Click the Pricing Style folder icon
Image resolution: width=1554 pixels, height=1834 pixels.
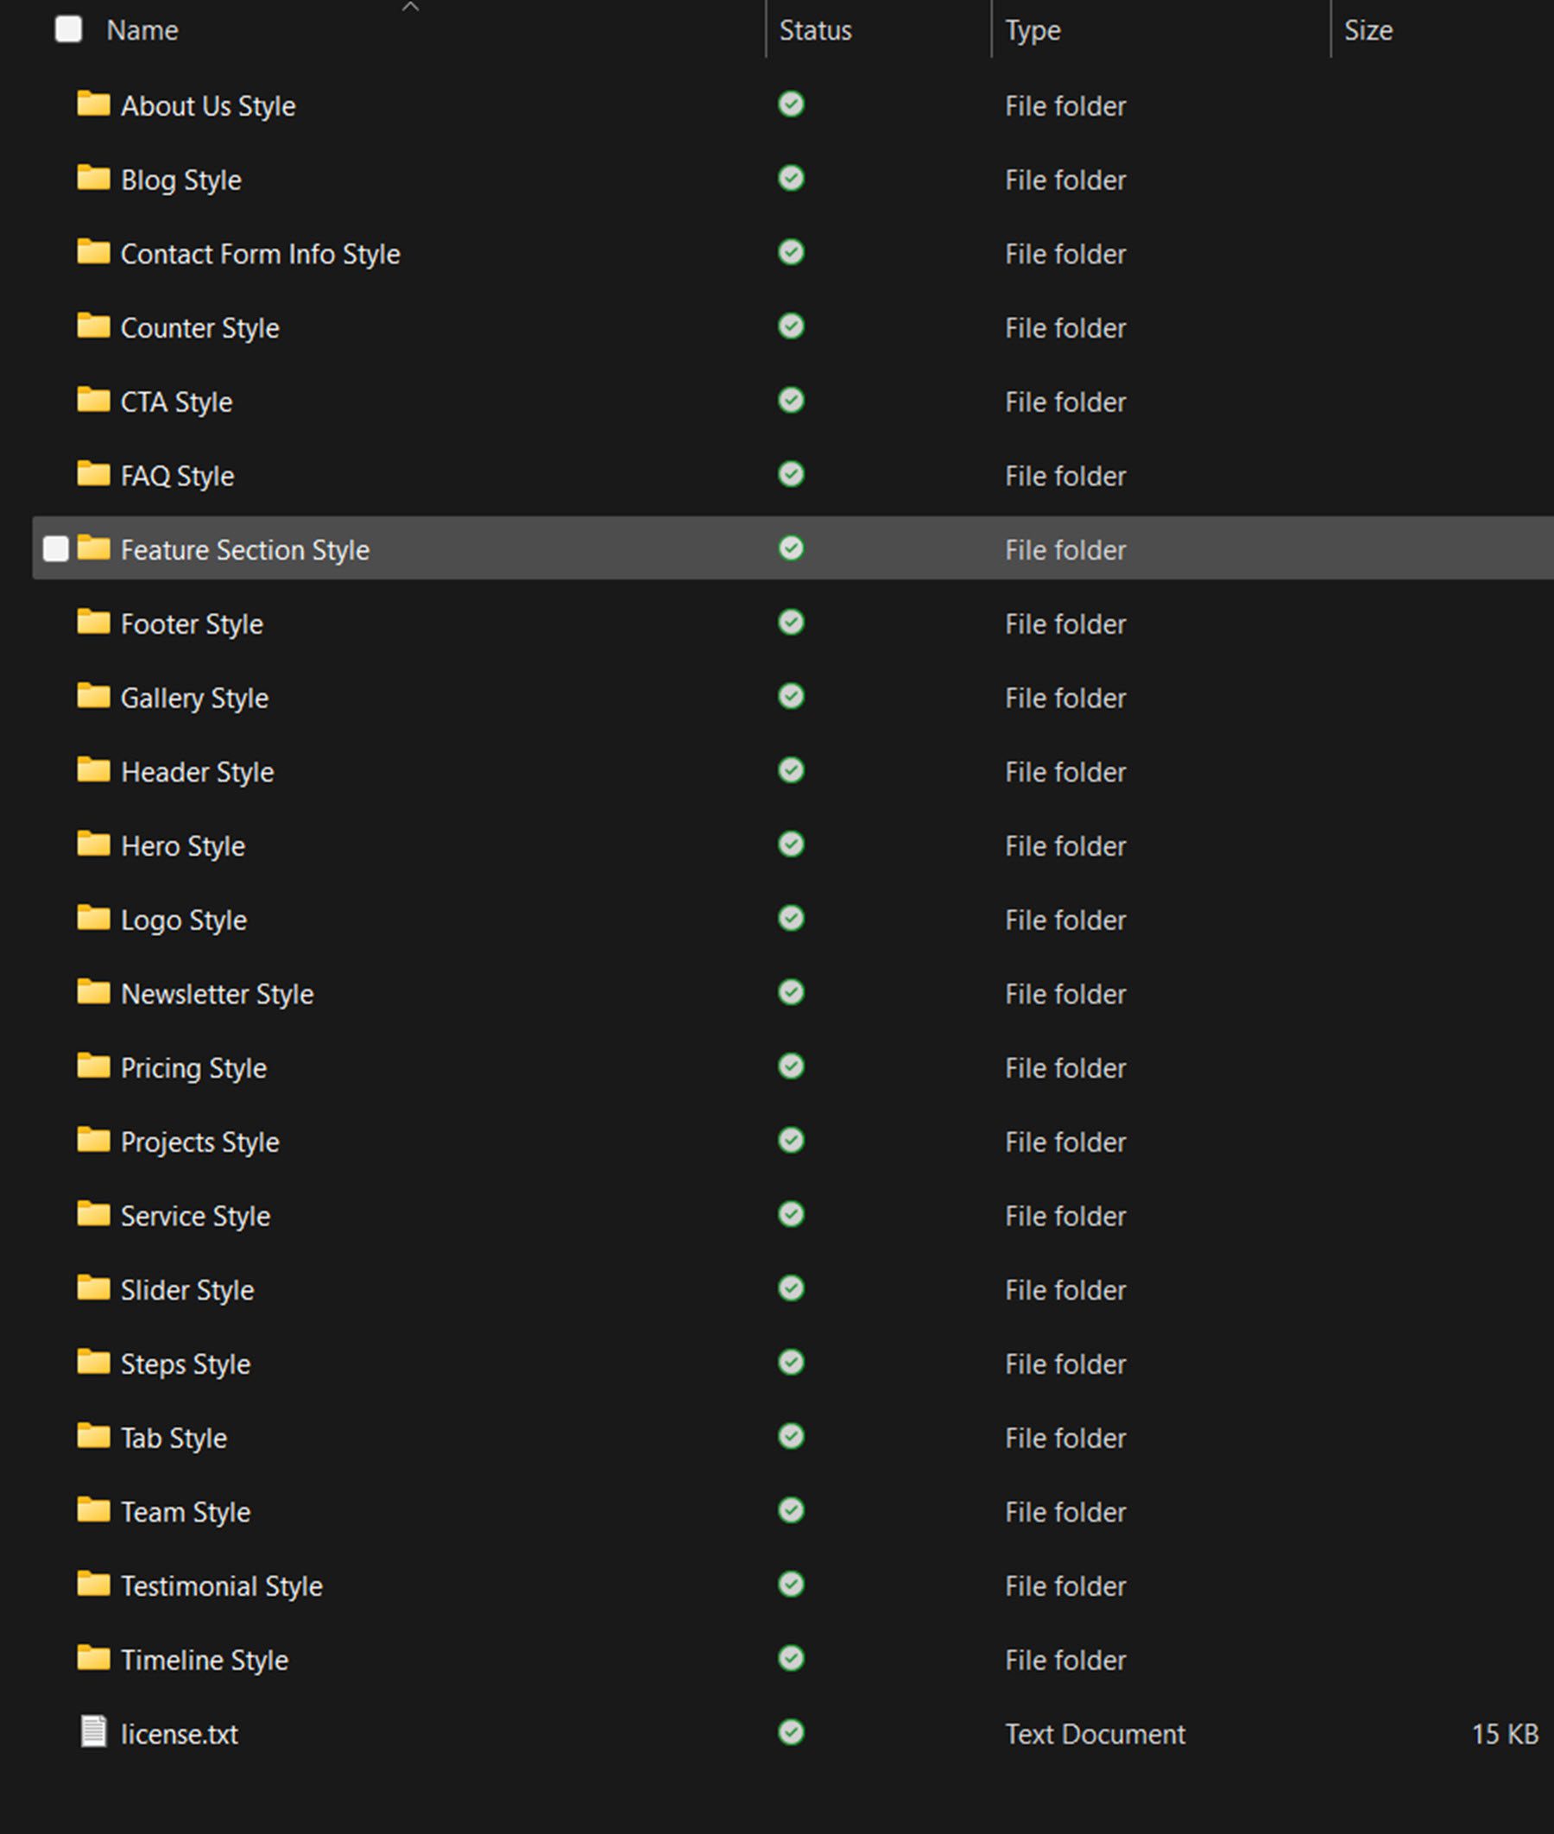pyautogui.click(x=93, y=1066)
